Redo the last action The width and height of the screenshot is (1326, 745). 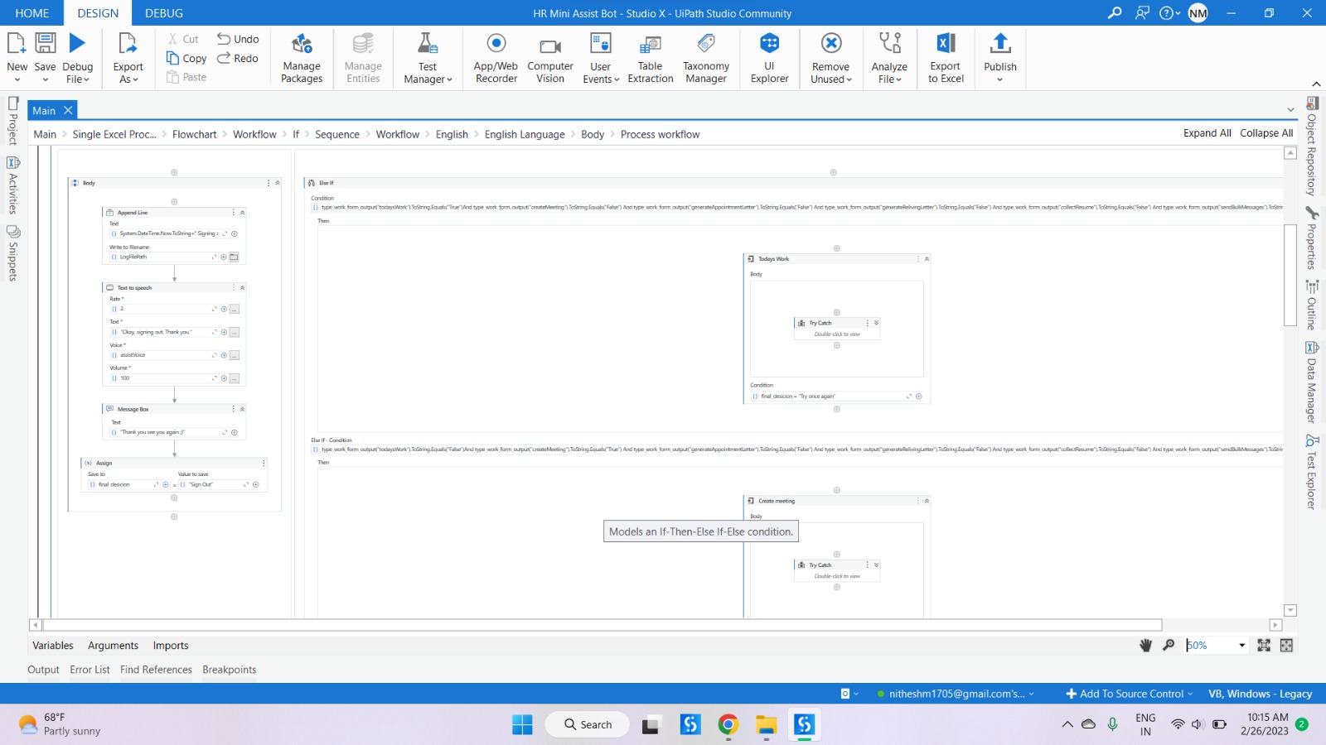[238, 58]
